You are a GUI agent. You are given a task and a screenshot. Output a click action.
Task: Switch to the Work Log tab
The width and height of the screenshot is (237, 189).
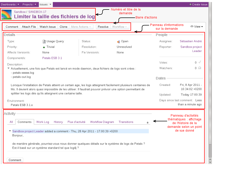[x=43, y=122]
